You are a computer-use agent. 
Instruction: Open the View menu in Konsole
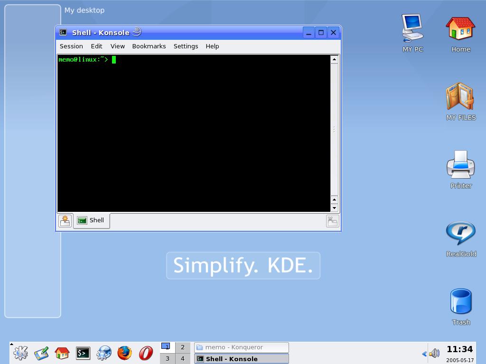click(x=118, y=46)
